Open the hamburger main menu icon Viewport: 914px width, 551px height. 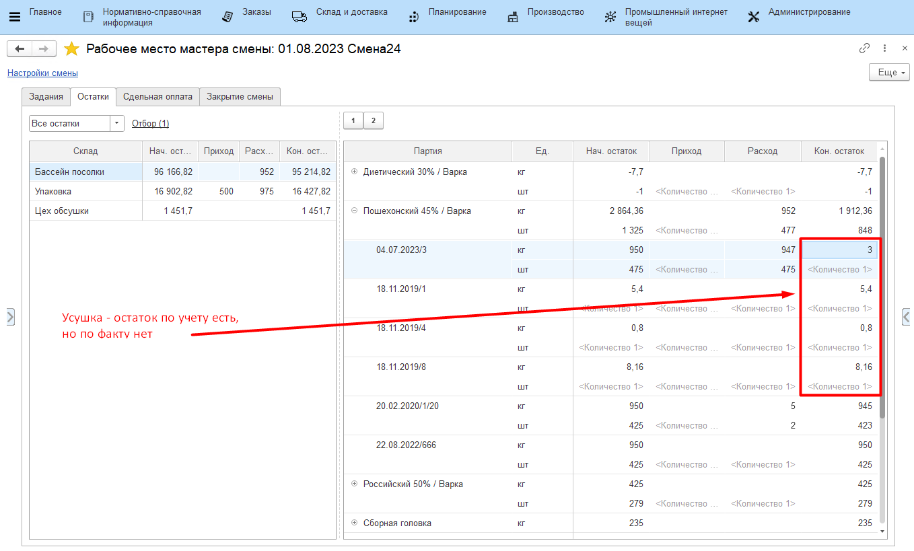(x=14, y=17)
